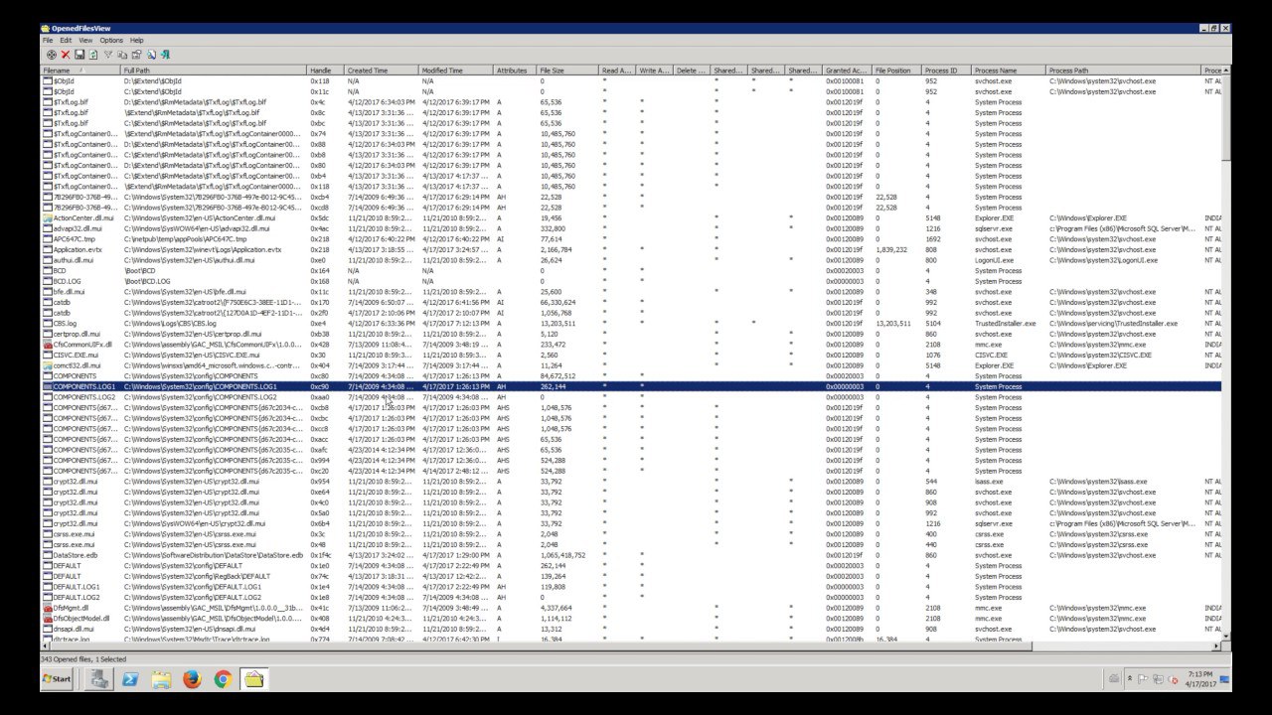Click the filter funnel toolbar icon

click(108, 54)
